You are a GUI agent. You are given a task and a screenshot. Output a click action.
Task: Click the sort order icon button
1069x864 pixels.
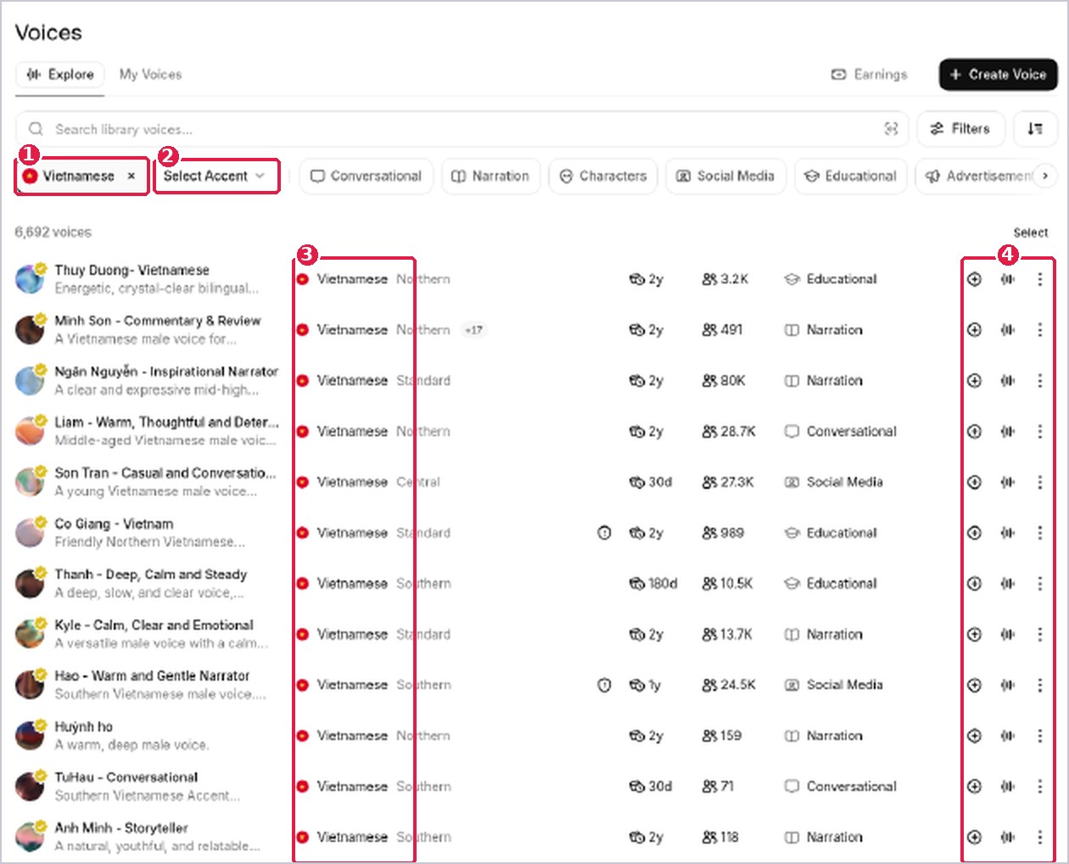[x=1035, y=129]
